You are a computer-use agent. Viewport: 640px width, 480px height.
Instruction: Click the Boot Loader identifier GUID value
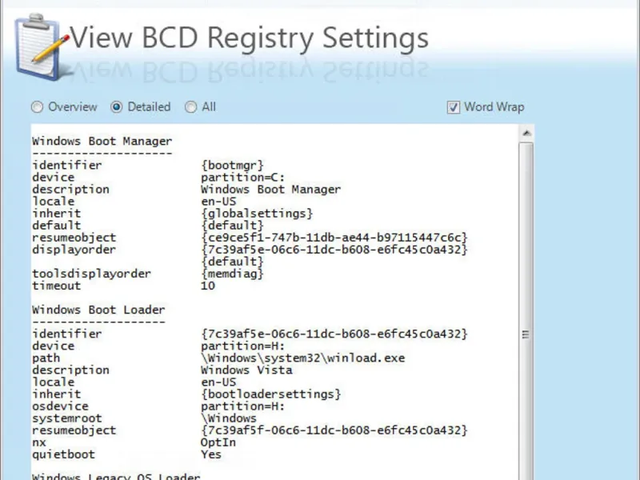point(334,334)
